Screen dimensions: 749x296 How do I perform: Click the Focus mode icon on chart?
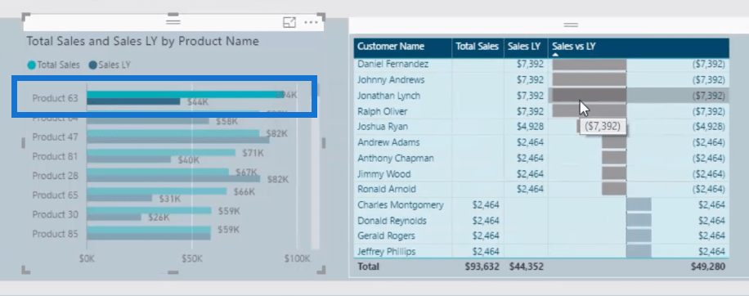[x=289, y=22]
